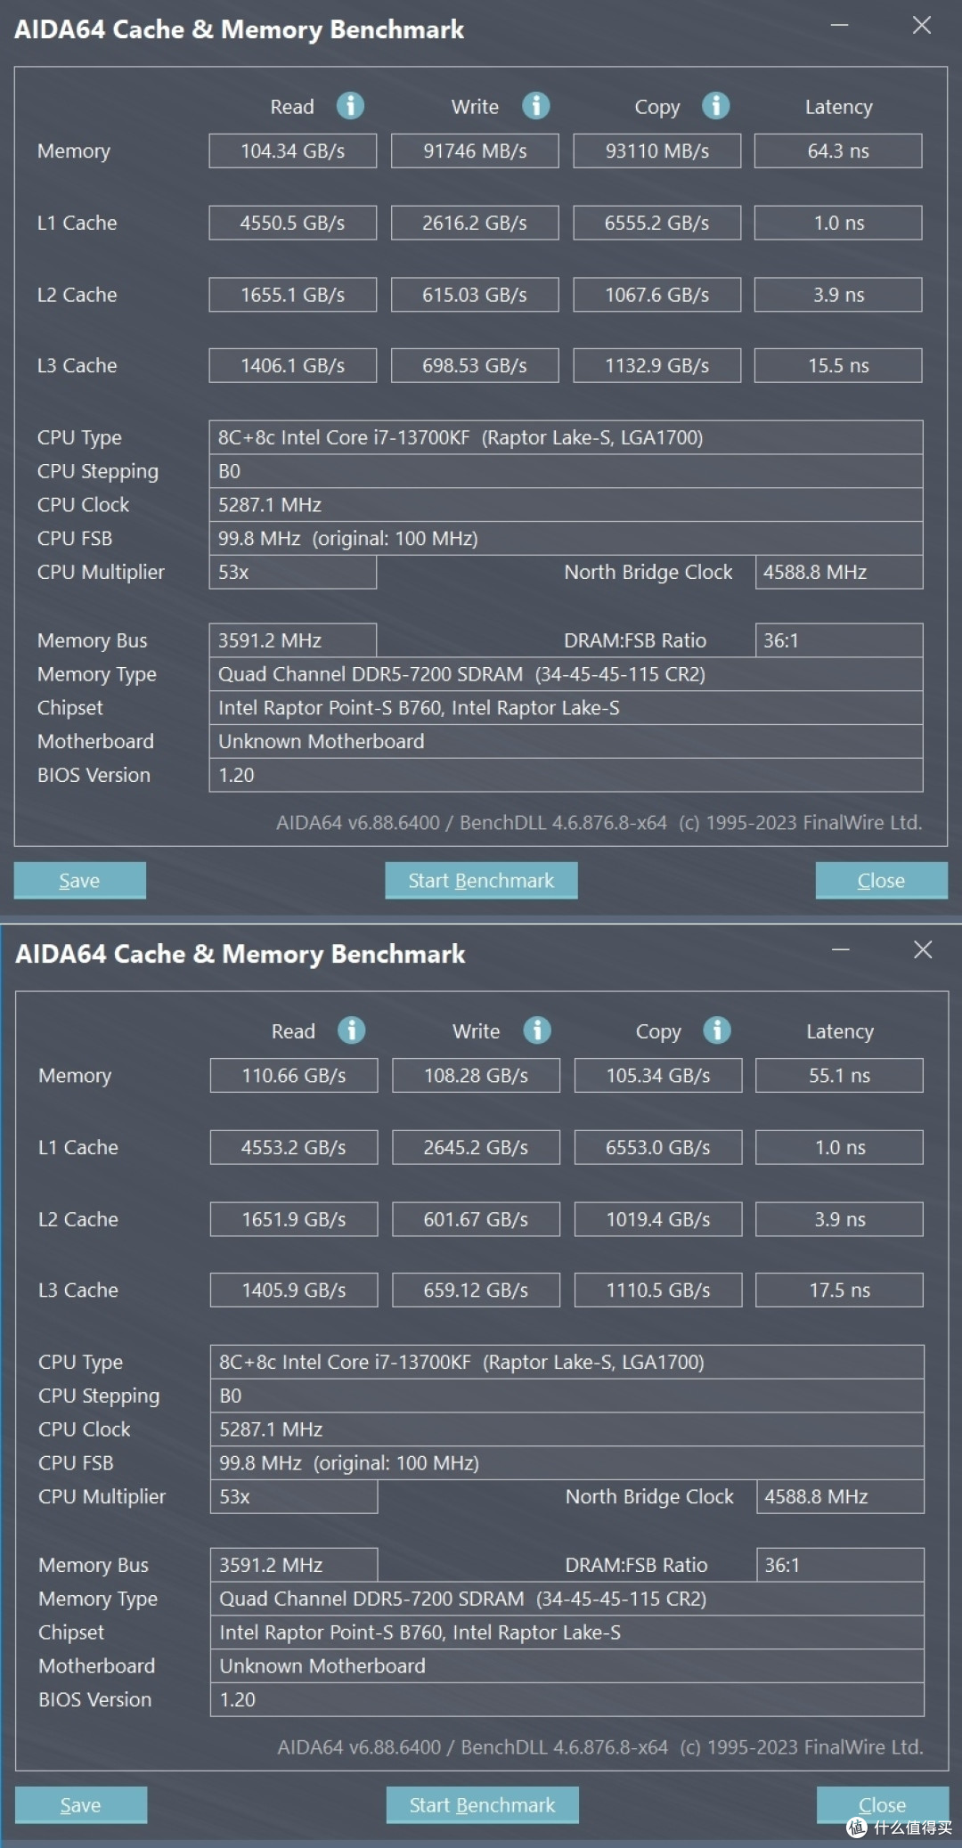Select L1 Cache read value 4553.2 GB/s
962x1848 pixels.
click(294, 1147)
